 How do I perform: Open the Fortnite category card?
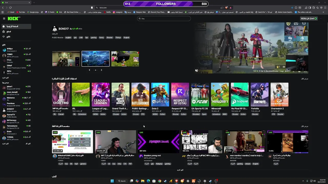point(260,95)
